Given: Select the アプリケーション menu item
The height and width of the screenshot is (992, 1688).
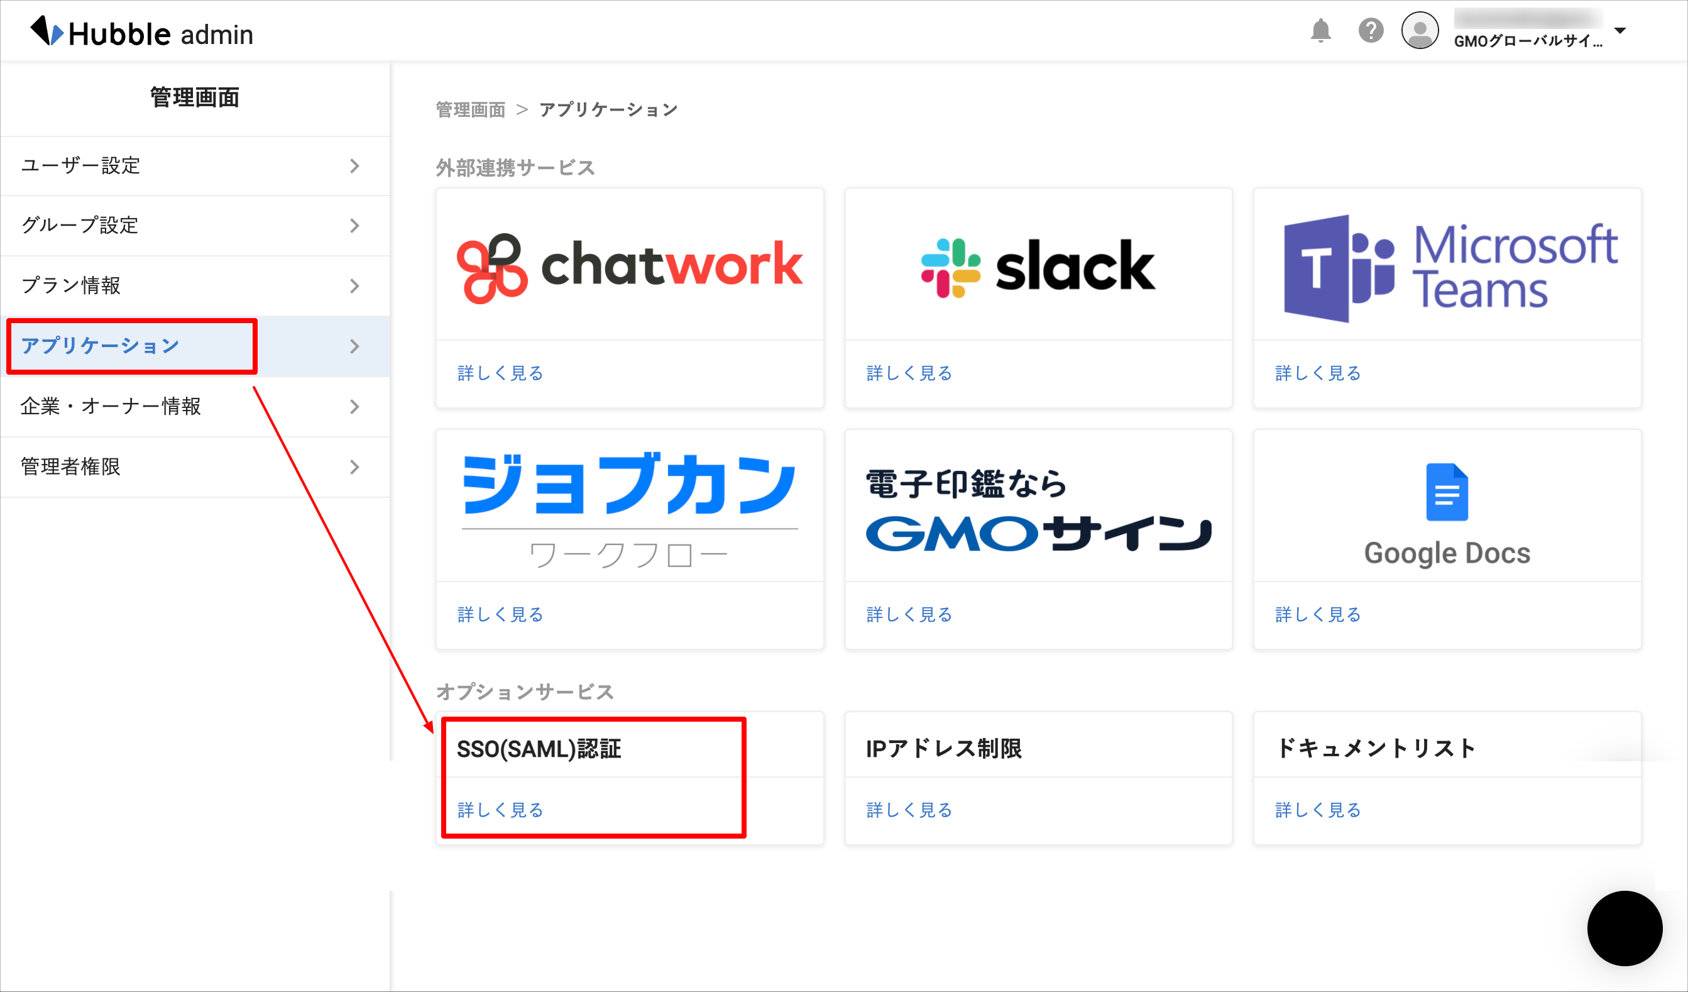Looking at the screenshot, I should pos(195,346).
